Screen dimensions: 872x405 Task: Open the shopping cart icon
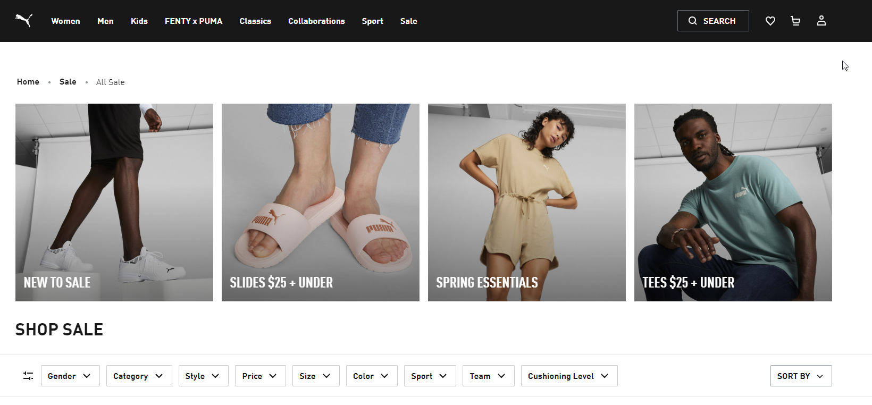[x=795, y=21]
